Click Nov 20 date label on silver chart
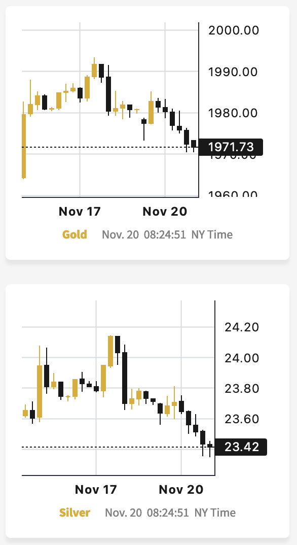The height and width of the screenshot is (545, 297). click(181, 489)
